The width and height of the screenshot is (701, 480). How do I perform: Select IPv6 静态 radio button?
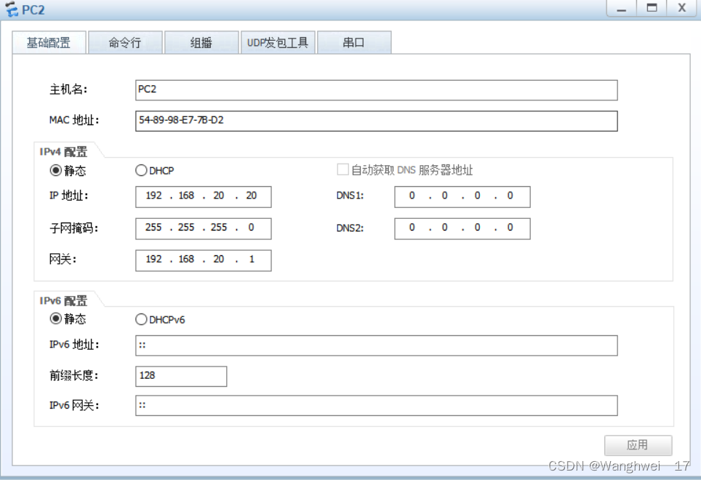(x=55, y=319)
